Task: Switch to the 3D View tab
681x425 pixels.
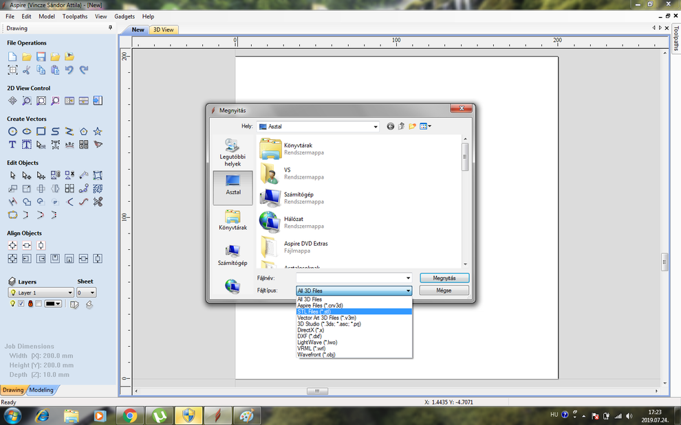Action: click(x=163, y=30)
